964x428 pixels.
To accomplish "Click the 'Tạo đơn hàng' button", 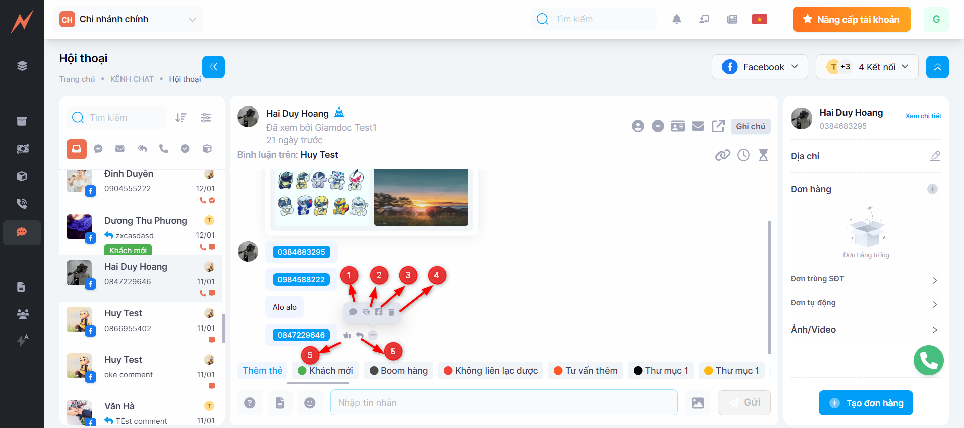I will [866, 403].
